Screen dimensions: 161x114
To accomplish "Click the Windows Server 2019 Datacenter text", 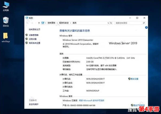I will (x=78, y=40).
